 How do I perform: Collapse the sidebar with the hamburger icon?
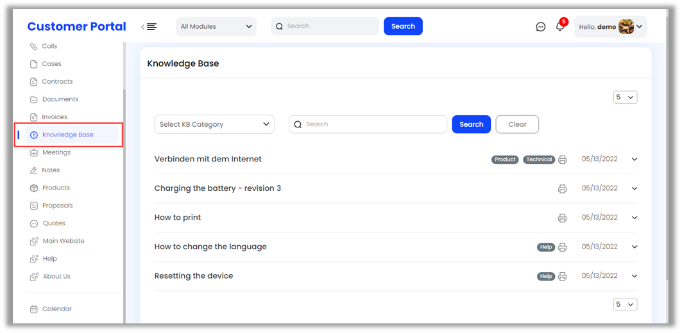point(150,27)
